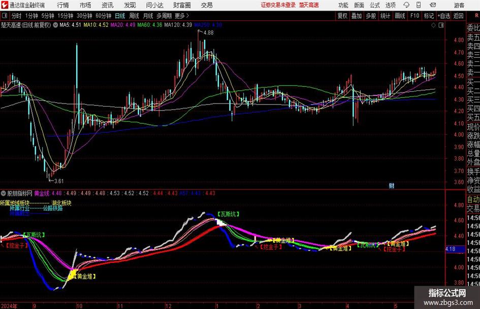Click the diamond icon above the chart

tap(433, 25)
